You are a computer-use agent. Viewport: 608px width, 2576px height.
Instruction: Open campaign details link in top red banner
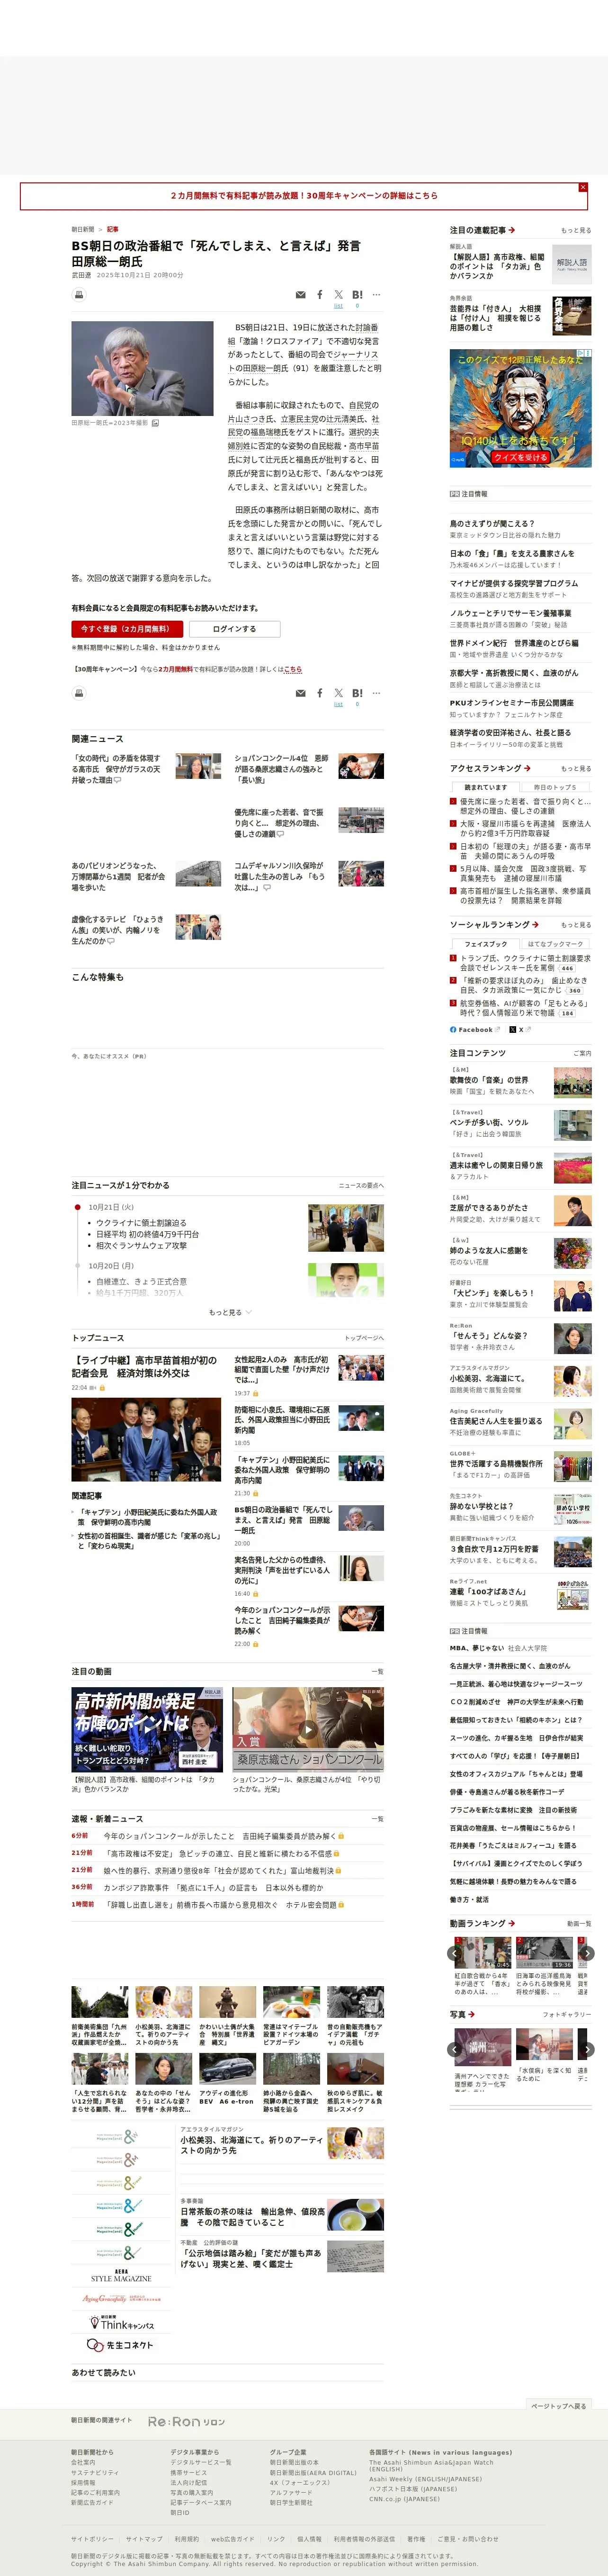click(304, 196)
